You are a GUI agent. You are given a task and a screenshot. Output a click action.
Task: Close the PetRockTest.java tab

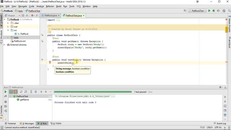[x=84, y=16]
